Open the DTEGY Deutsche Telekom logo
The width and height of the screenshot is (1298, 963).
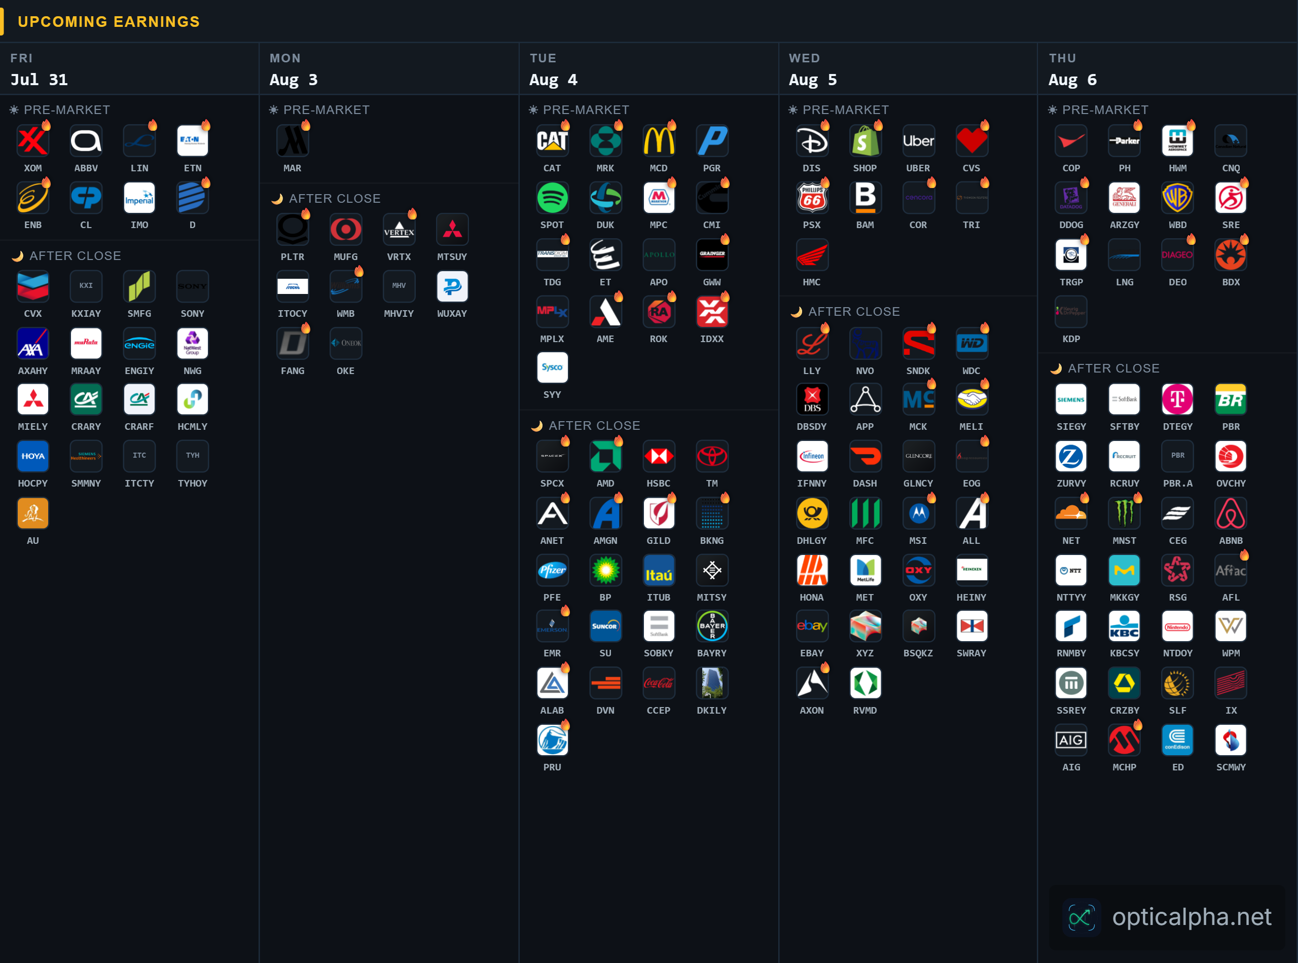tap(1177, 399)
